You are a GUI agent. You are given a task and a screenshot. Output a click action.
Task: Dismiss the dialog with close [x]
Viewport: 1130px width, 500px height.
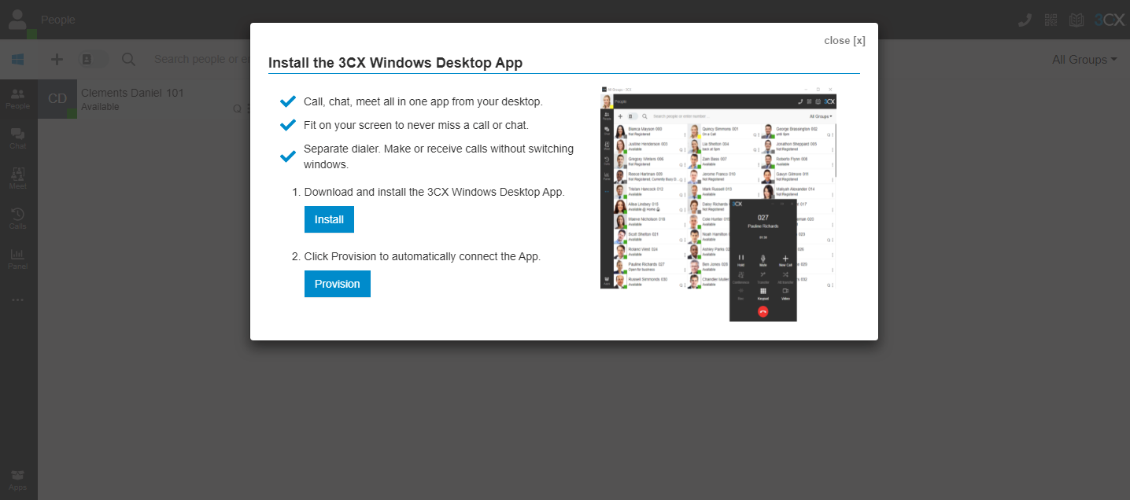[x=844, y=41]
